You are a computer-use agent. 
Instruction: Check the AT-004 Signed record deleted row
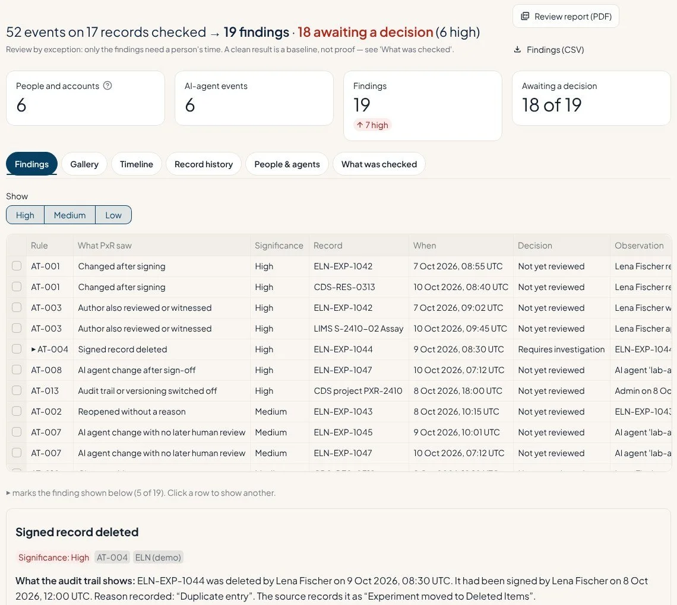pos(17,349)
